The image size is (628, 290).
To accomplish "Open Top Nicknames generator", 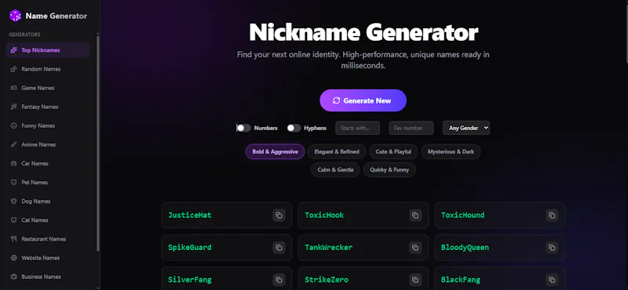I will click(x=48, y=50).
